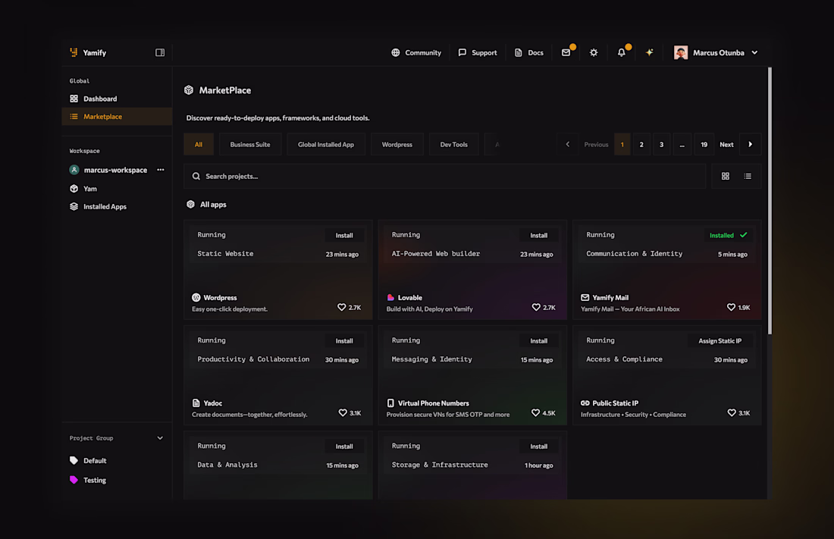Click Marcus Otunba avatar picture

(681, 52)
